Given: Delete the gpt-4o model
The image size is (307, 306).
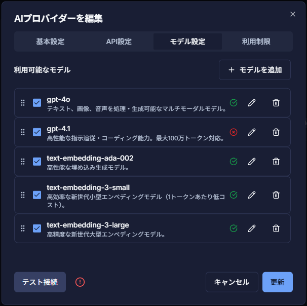Looking at the screenshot, I should 276,103.
